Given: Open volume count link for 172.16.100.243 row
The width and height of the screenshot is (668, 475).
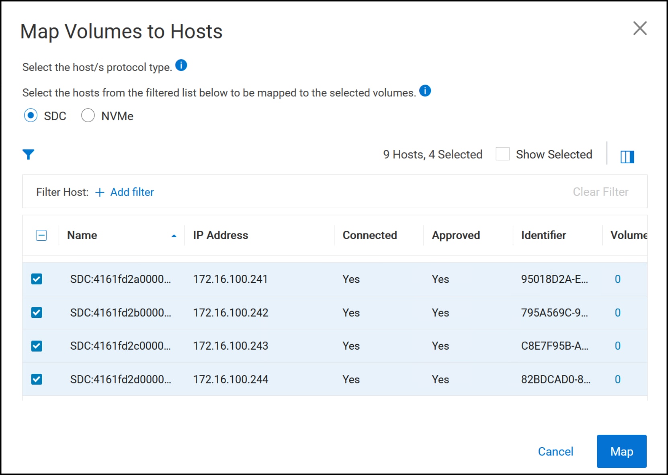Looking at the screenshot, I should (x=618, y=346).
